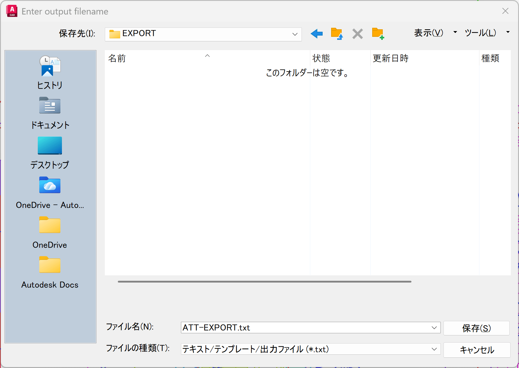The height and width of the screenshot is (368, 519).
Task: Expand the 保存先 EXPORT folder dropdown
Action: [295, 34]
